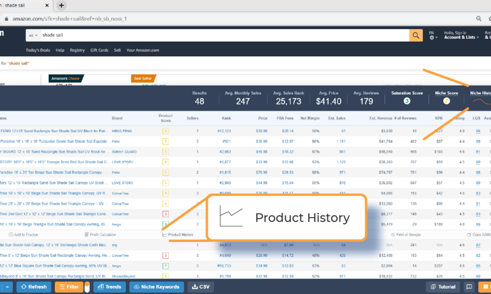Toggle the switch next to Filter

point(87,287)
